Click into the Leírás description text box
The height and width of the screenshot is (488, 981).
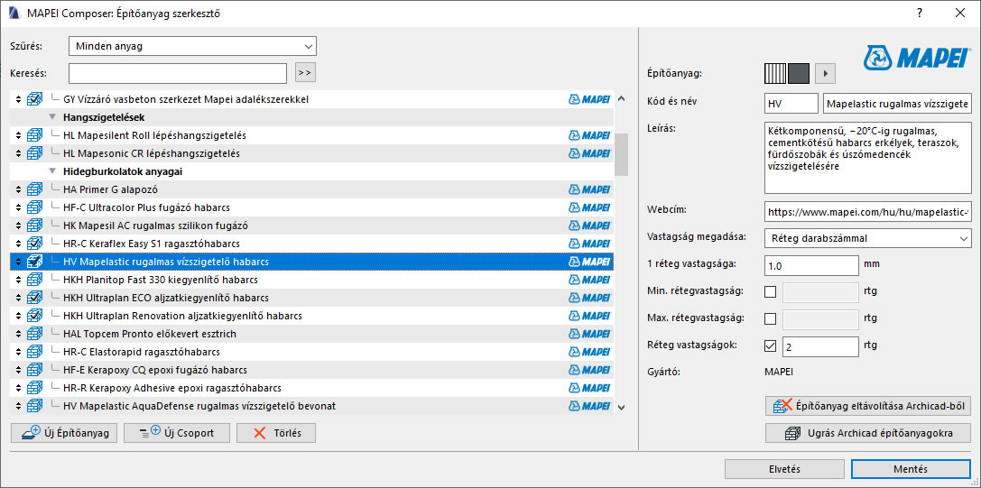click(x=868, y=158)
